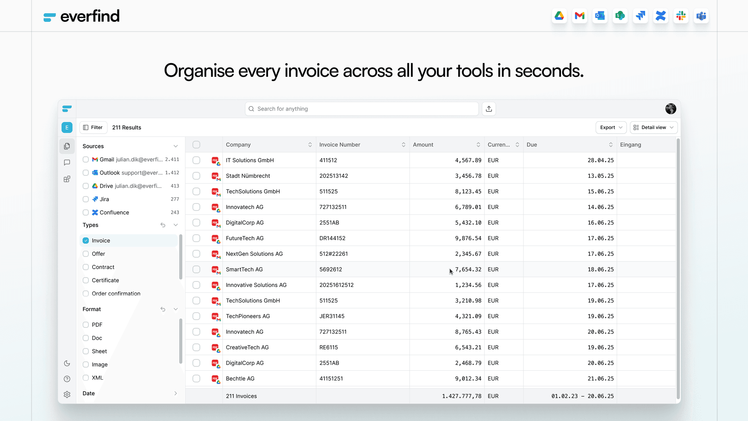This screenshot has height=421, width=748.
Task: Switch to the comments tab in sidebar
Action: coord(67,163)
